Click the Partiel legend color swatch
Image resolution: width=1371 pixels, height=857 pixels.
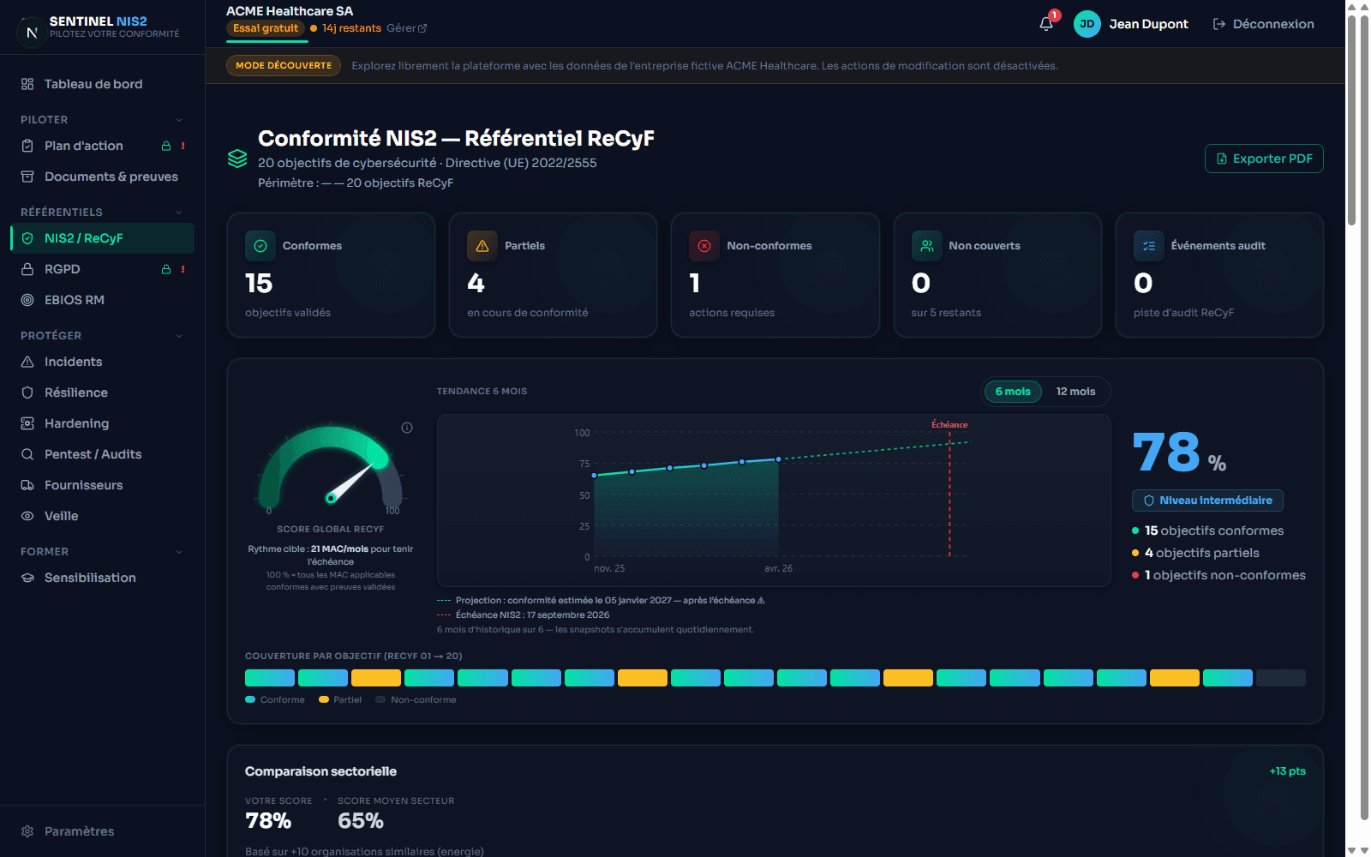324,700
